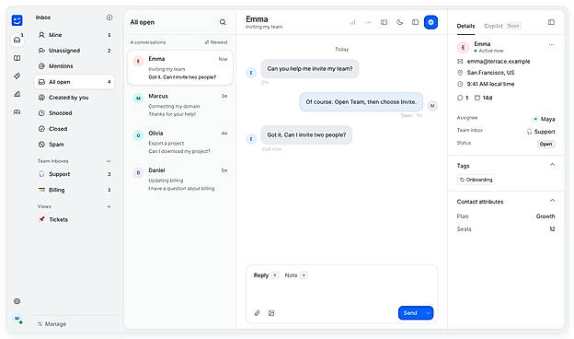The width and height of the screenshot is (574, 339).
Task: Change Team inbox Support in details
Action: (x=541, y=132)
